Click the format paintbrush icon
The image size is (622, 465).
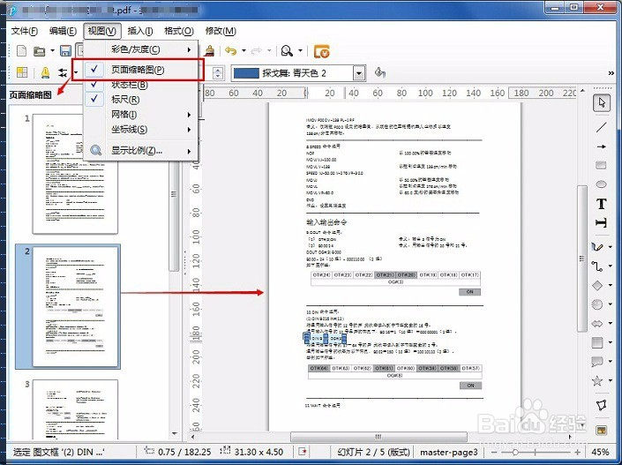210,51
